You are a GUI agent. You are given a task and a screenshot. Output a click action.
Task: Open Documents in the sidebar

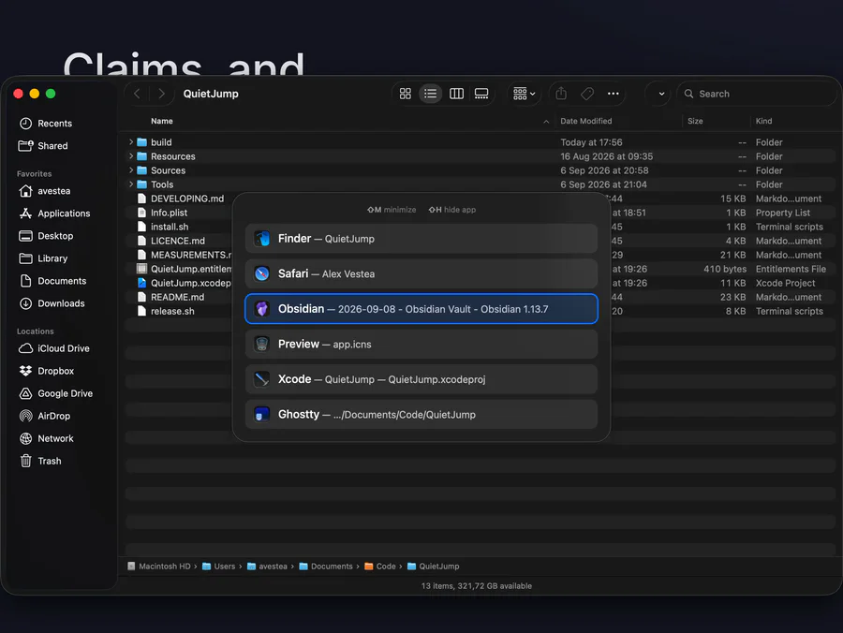point(52,281)
